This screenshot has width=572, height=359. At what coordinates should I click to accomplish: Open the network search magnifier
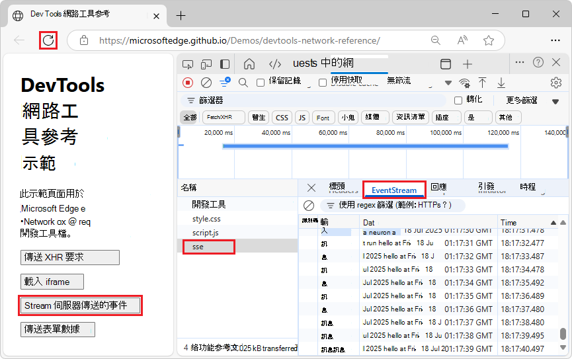(243, 83)
